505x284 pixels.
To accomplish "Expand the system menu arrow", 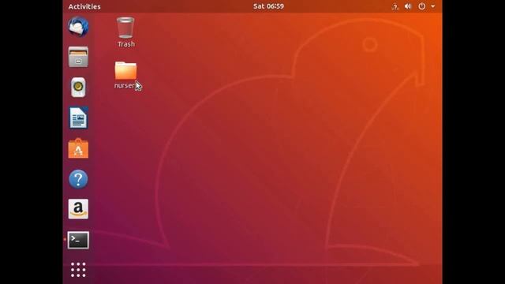I will pyautogui.click(x=433, y=6).
